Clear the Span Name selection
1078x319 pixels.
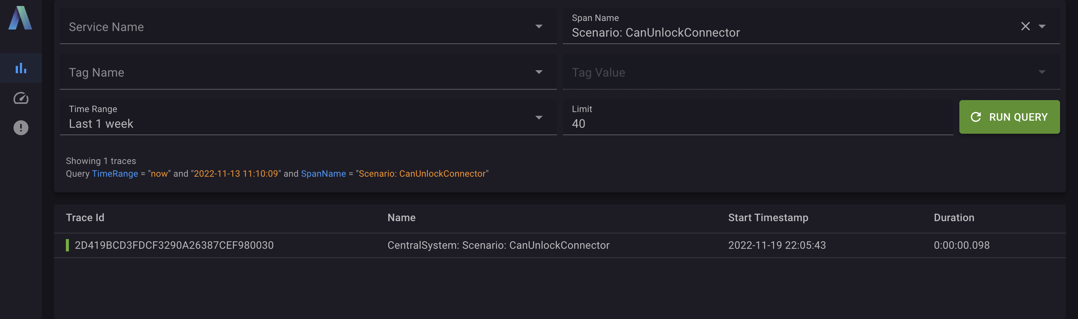(1025, 26)
